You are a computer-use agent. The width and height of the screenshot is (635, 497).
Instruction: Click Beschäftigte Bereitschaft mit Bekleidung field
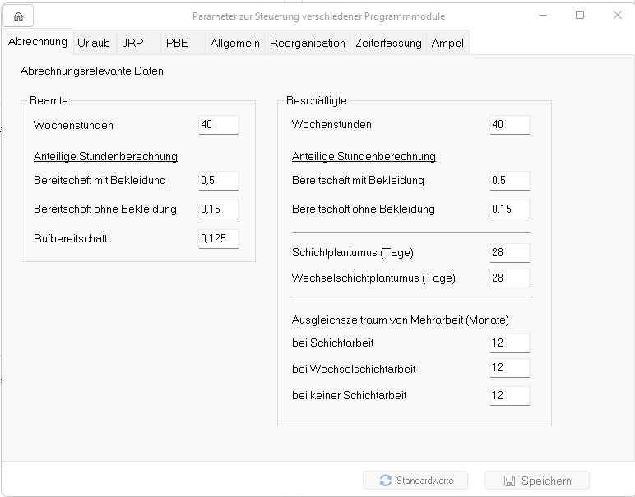[510, 181]
